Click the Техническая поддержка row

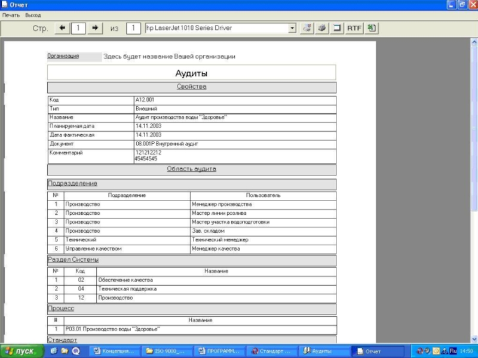192,289
